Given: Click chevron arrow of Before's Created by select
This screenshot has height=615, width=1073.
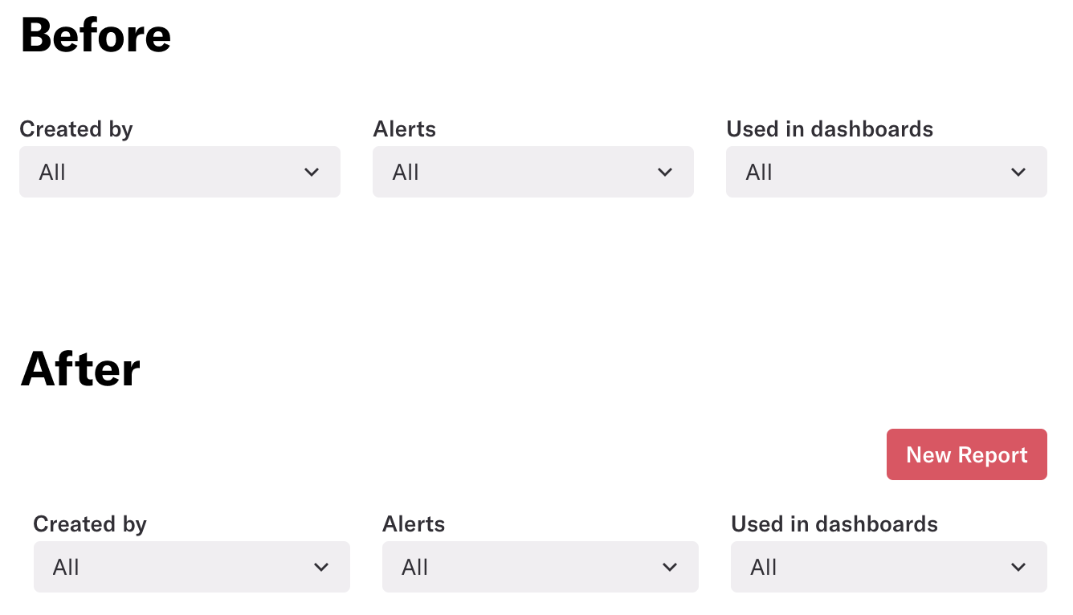Looking at the screenshot, I should tap(312, 172).
